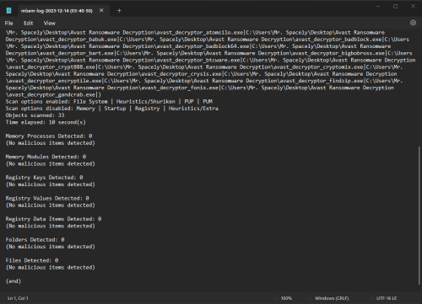This screenshot has width=422, height=304.
Task: Click the Ln 1, Col 1 status indicator
Action: [18, 298]
